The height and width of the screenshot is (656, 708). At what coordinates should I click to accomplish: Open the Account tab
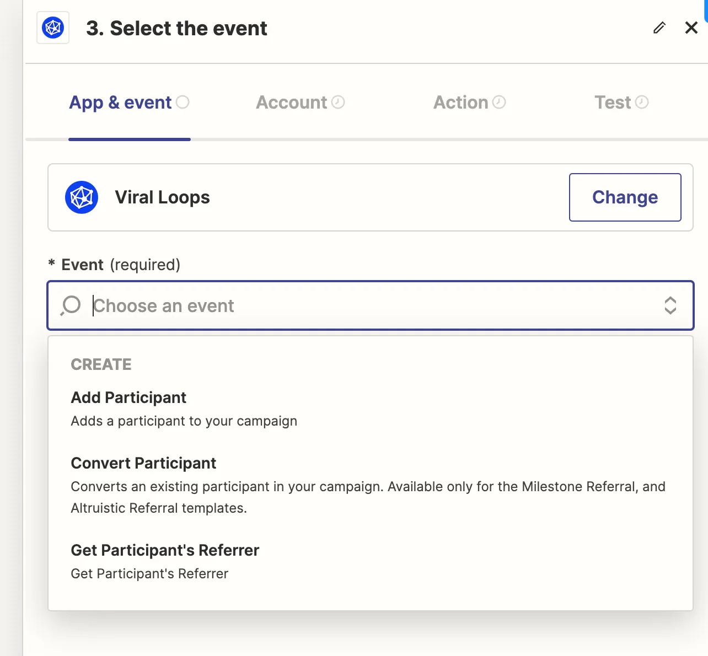(x=301, y=103)
